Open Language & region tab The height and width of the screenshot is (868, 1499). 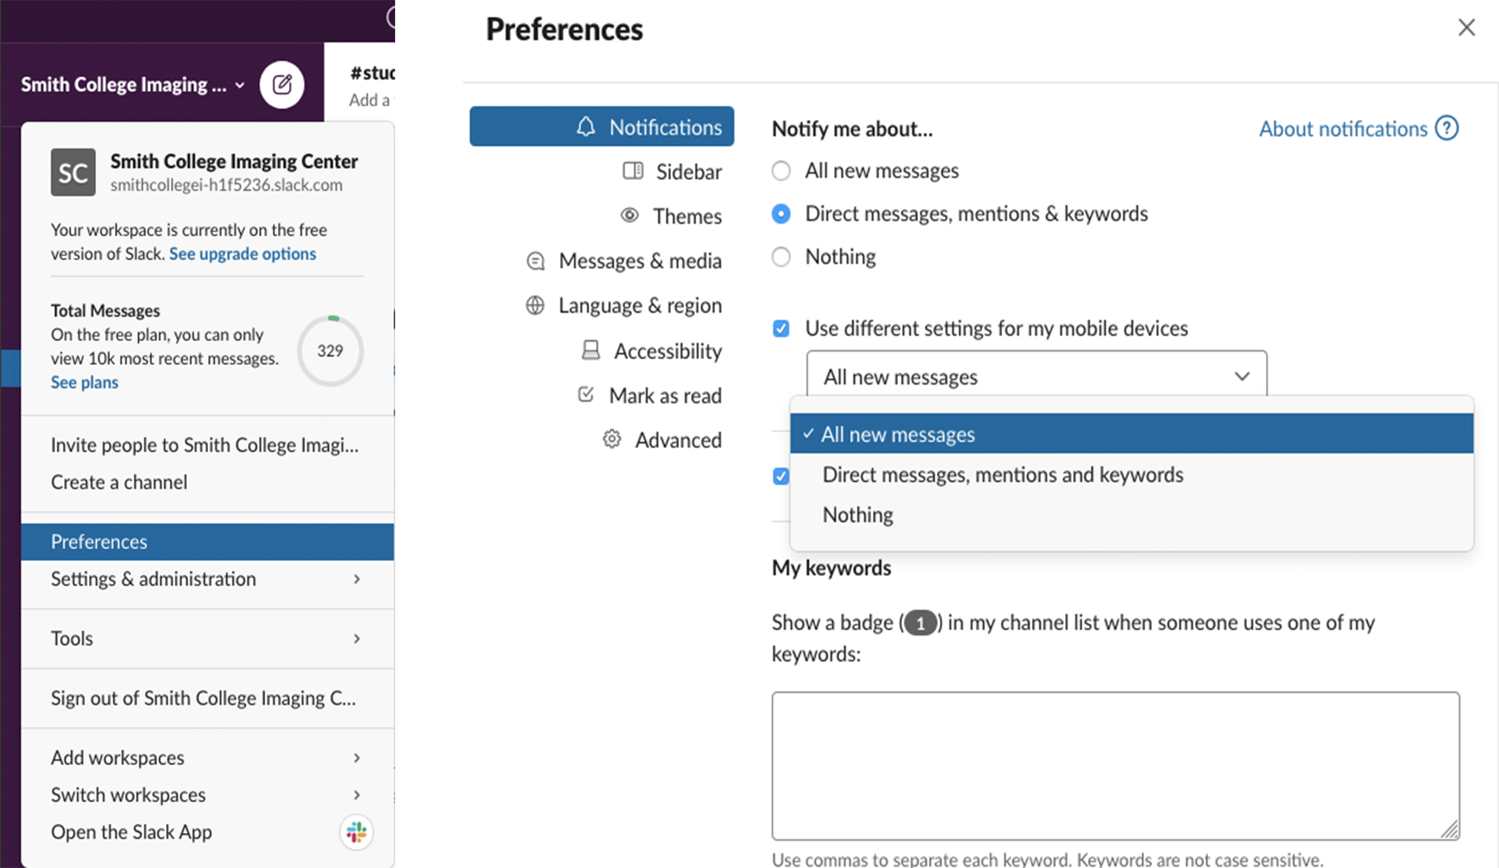[623, 305]
